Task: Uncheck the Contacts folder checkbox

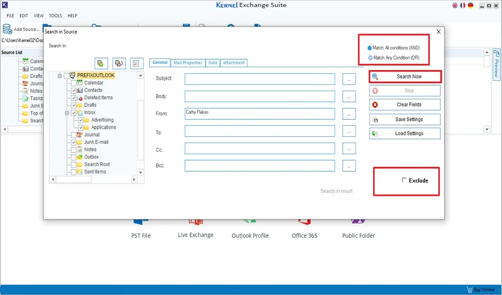Action: click(x=73, y=90)
